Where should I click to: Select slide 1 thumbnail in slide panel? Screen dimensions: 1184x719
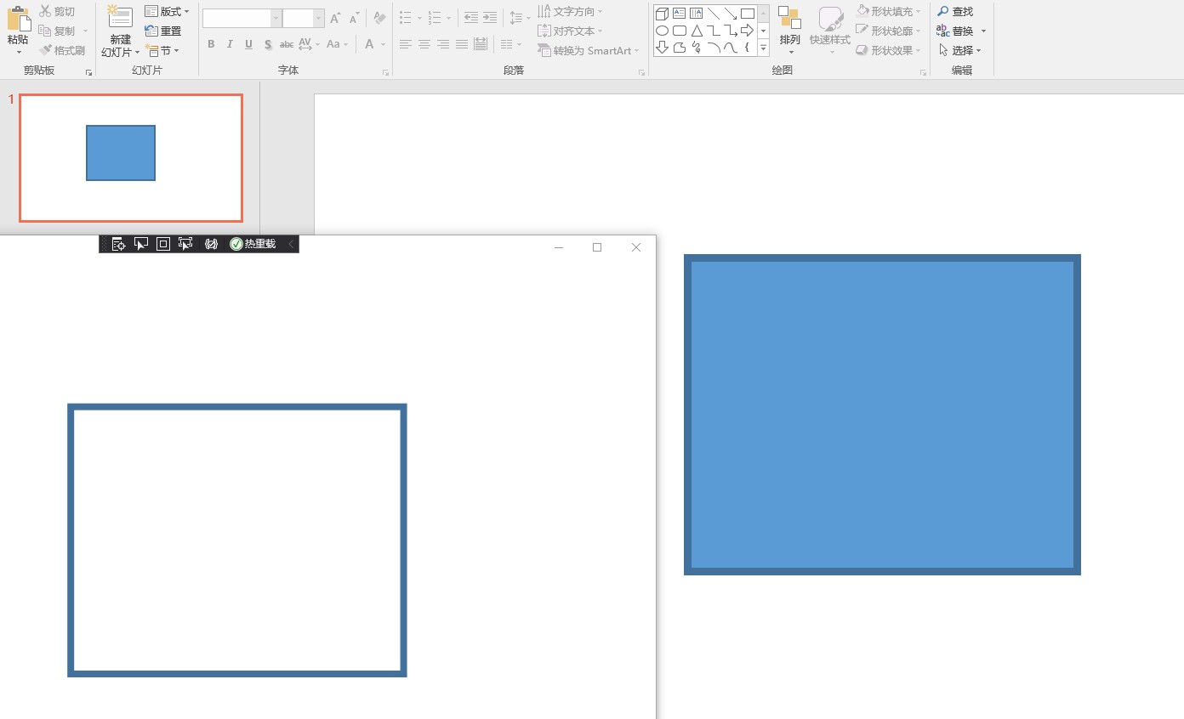coord(131,158)
